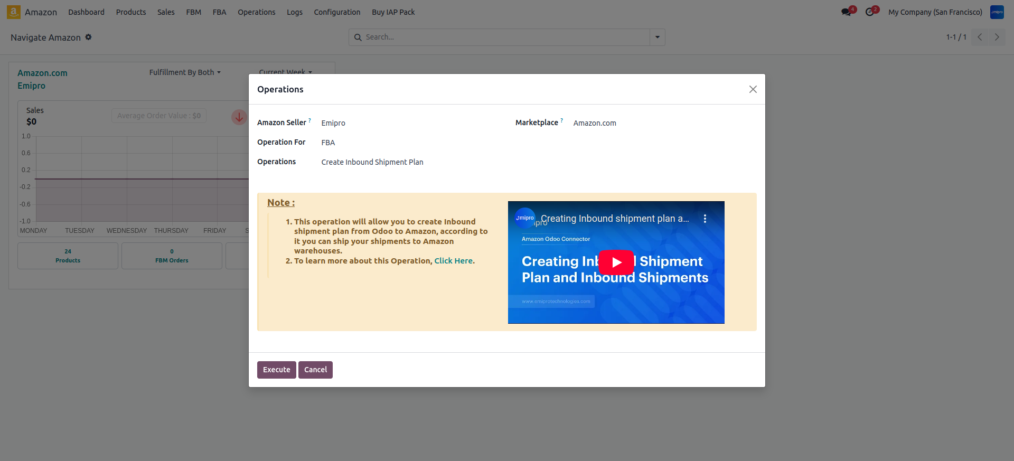Open the video's three-dot options menu
This screenshot has width=1014, height=461.
pos(705,219)
